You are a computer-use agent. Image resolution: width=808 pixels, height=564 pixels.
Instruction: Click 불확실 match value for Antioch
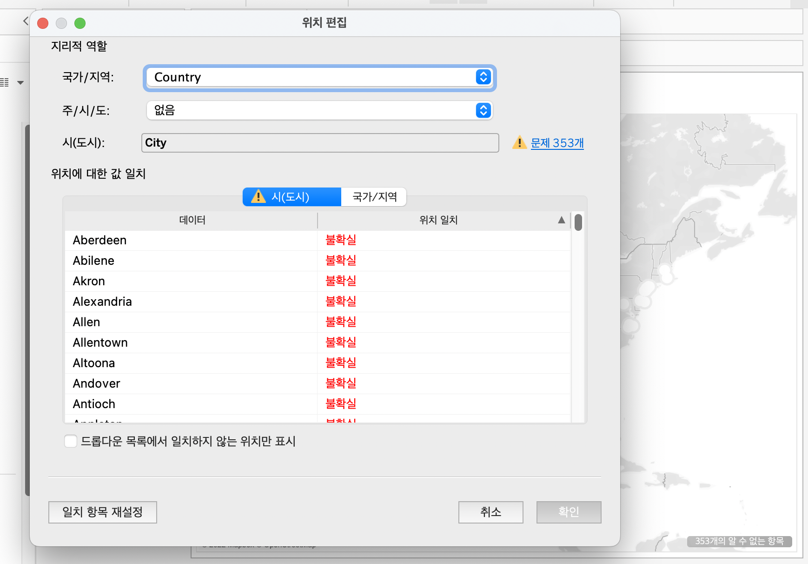[x=341, y=404]
